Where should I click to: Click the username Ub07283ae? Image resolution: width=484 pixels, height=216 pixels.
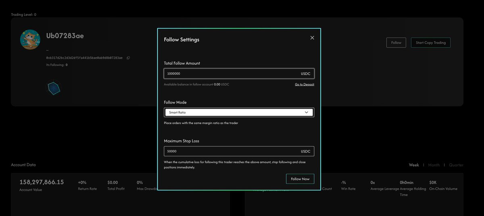tap(65, 35)
